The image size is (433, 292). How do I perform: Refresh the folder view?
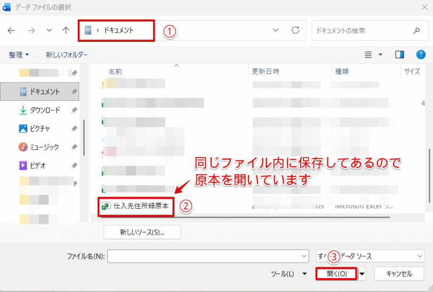coord(295,30)
